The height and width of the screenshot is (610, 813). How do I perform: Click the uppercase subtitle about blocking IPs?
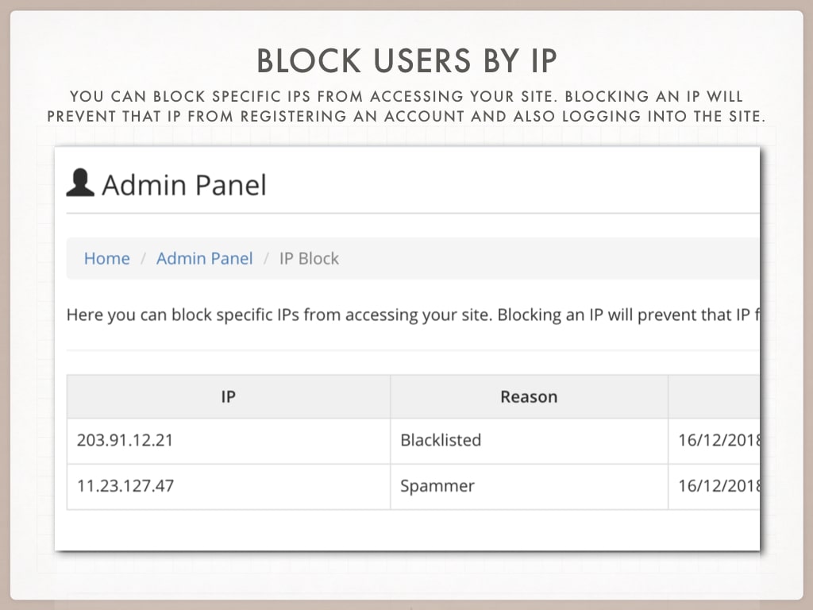coord(406,106)
